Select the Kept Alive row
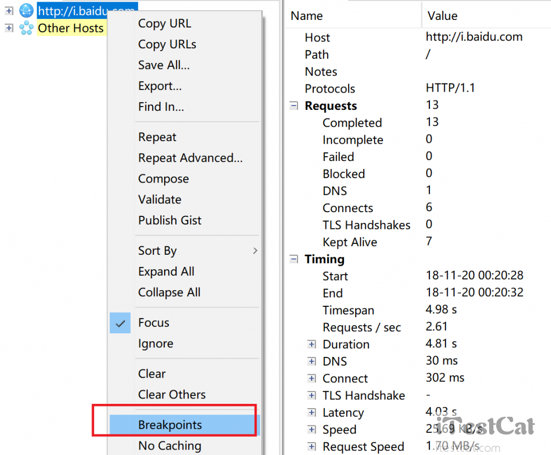 click(418, 242)
